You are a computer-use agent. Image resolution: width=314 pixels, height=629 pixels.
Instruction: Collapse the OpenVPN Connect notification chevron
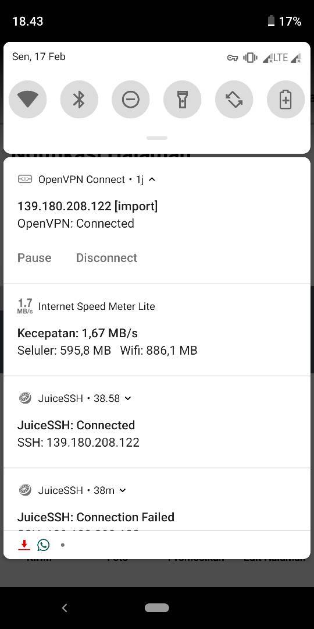pos(152,179)
